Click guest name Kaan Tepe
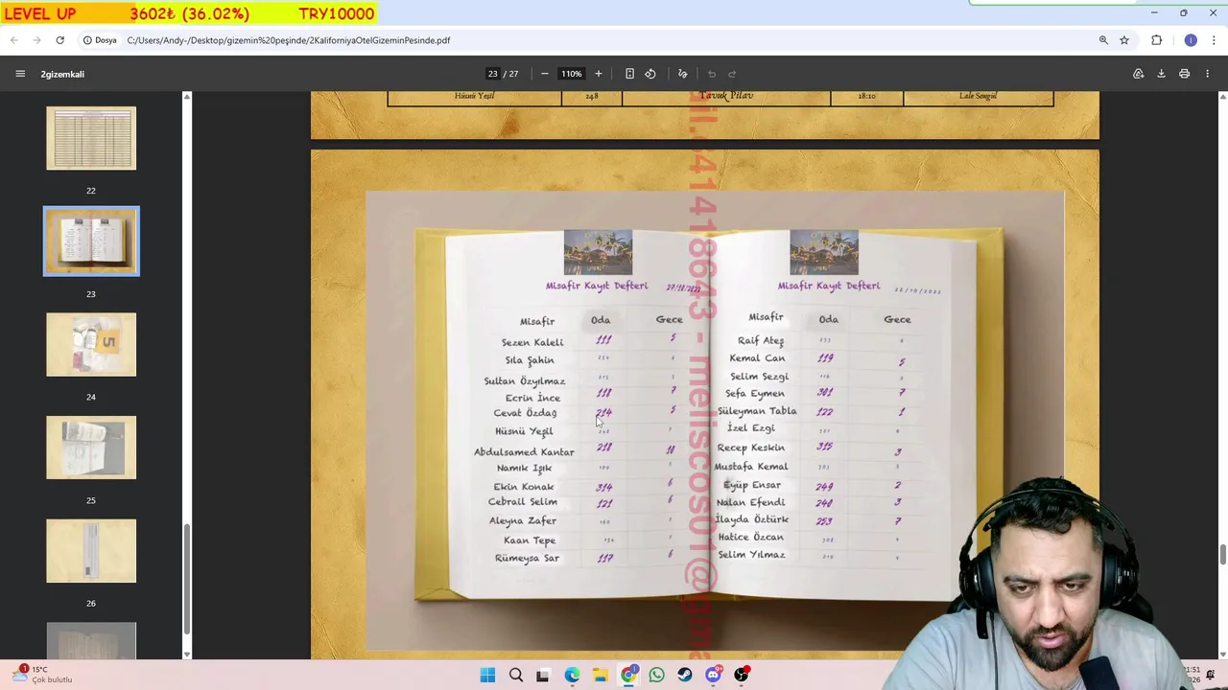 [x=530, y=540]
